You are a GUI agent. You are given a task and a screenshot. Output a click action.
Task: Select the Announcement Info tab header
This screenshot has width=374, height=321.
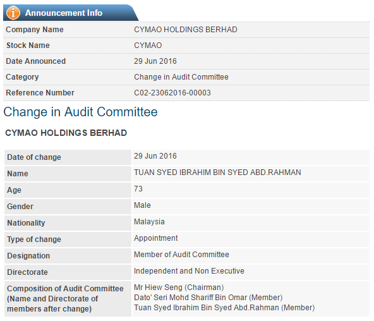pos(71,13)
